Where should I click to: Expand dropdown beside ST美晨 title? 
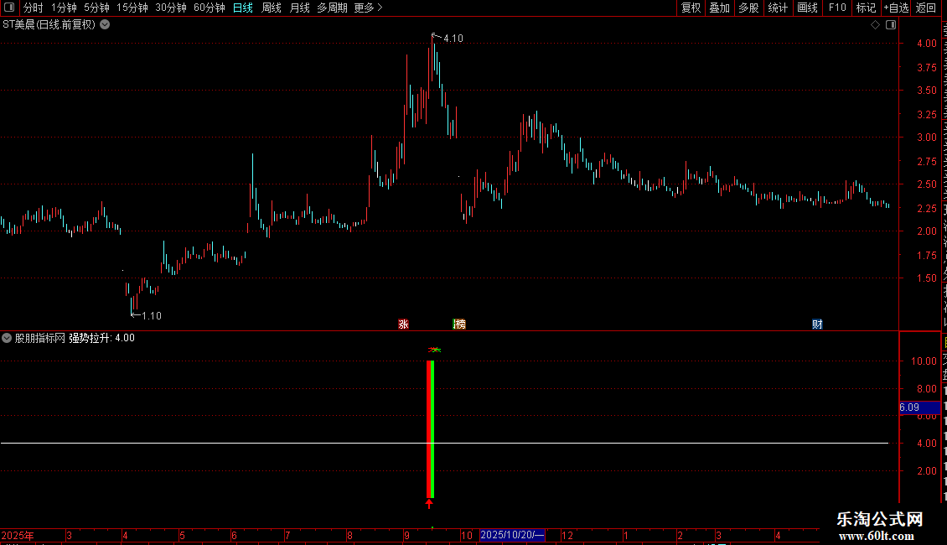click(105, 25)
